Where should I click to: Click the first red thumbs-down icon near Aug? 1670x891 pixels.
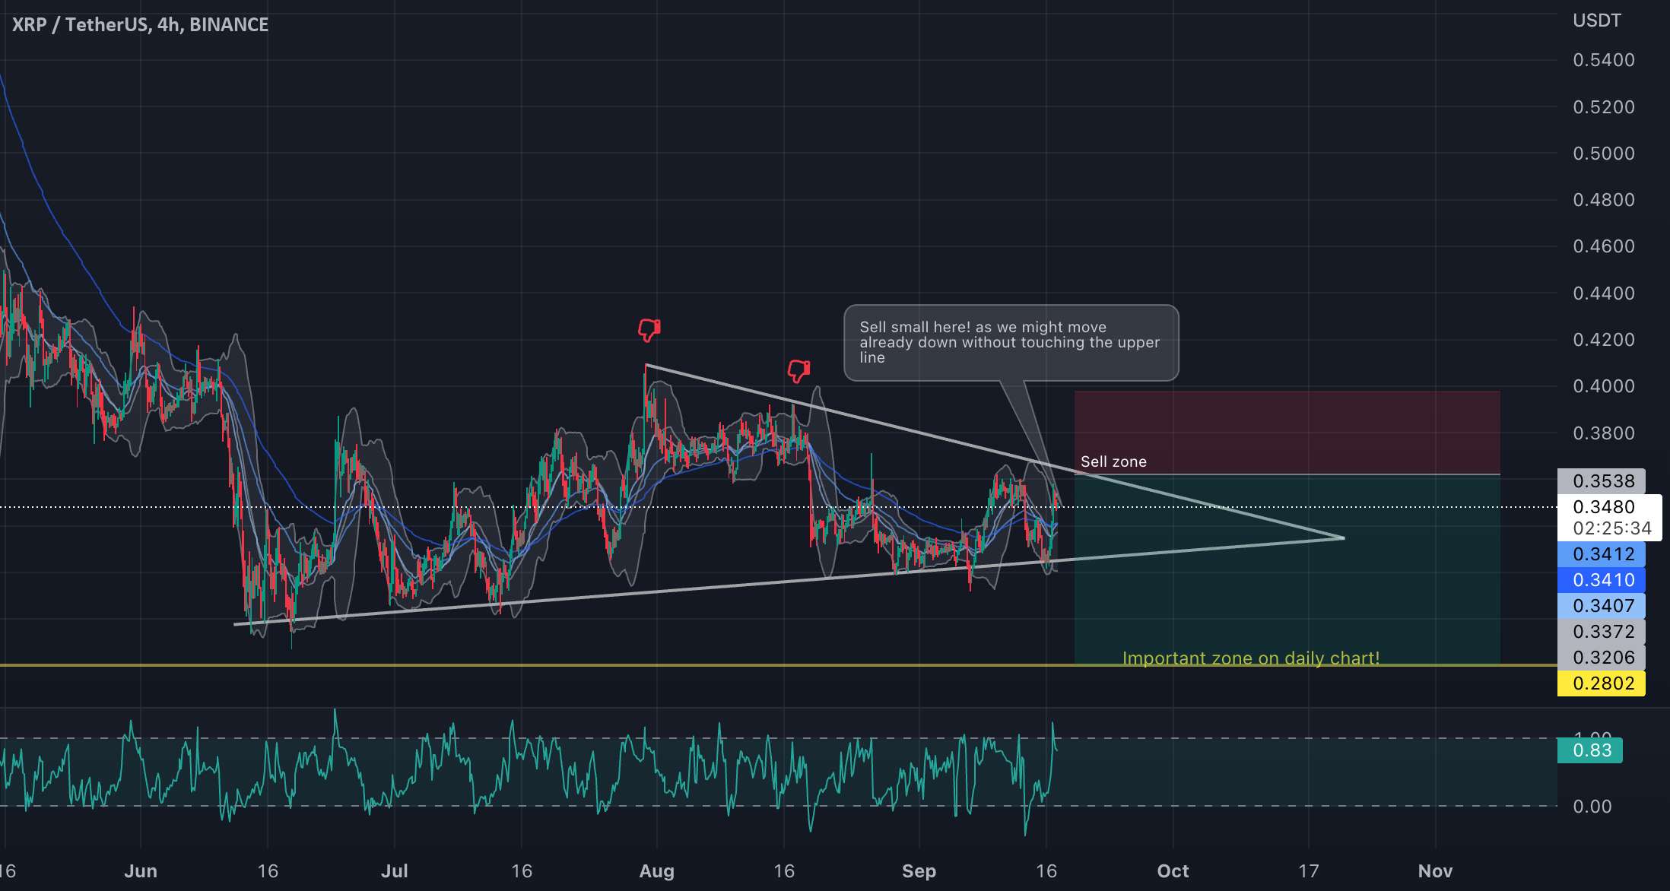(x=649, y=330)
